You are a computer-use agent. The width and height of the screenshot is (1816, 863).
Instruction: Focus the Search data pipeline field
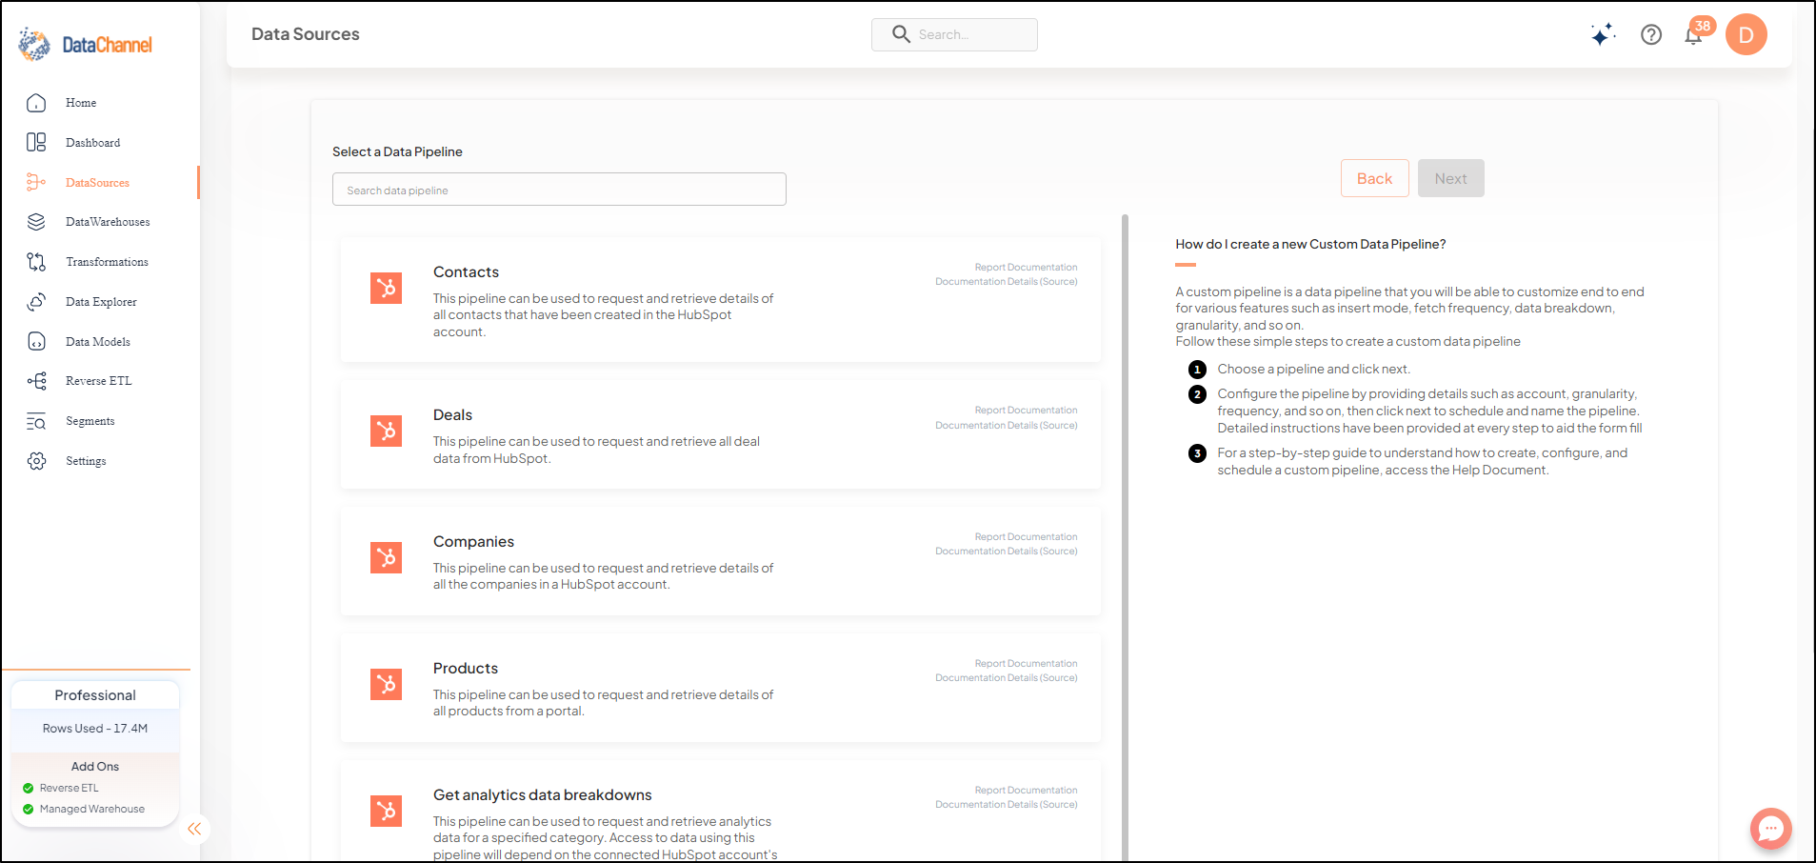coord(559,190)
